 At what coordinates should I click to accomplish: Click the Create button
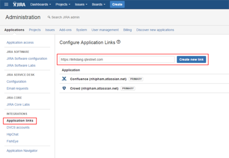tap(117, 4)
